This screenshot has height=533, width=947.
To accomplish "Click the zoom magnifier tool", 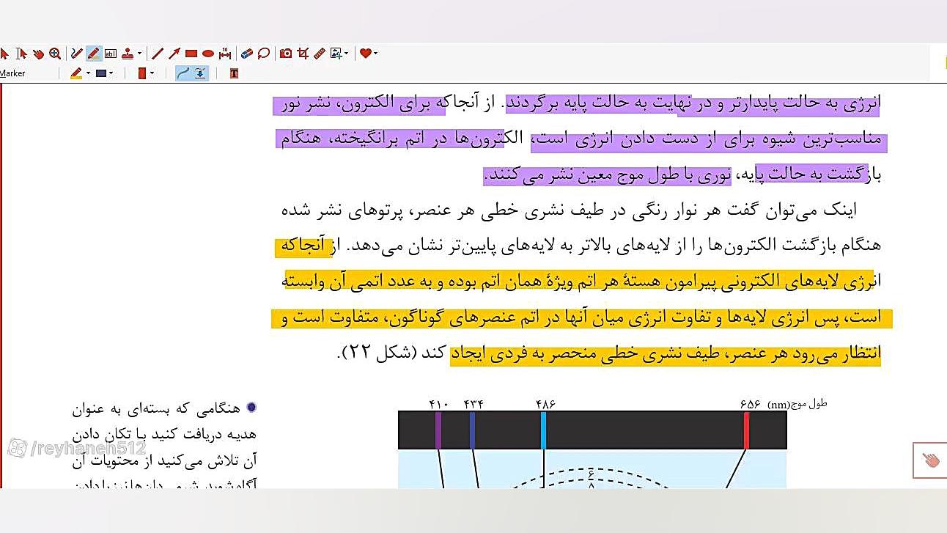I will point(55,54).
